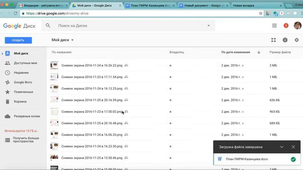Click the storage usage warning text
Screen dimensions: 303x170
[x=21, y=131]
